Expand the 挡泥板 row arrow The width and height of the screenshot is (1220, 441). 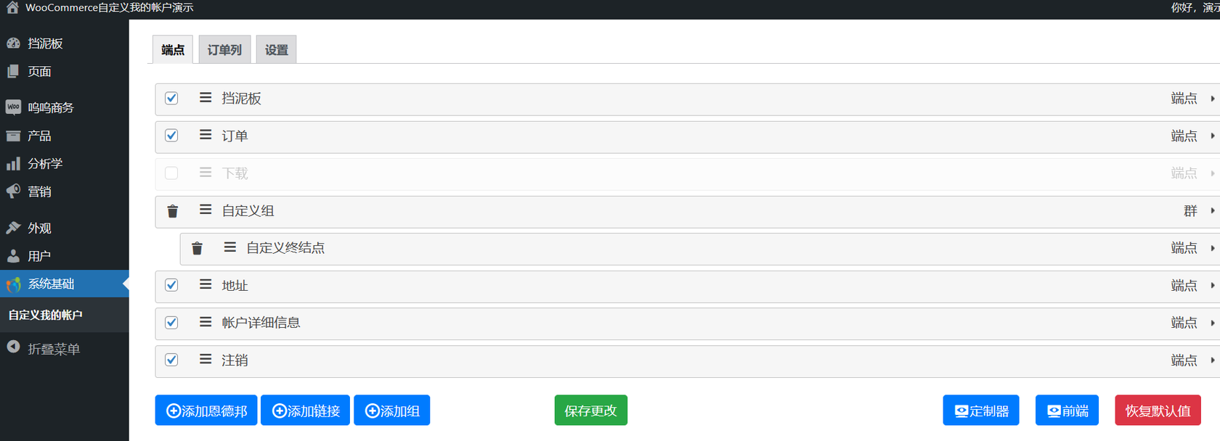pyautogui.click(x=1212, y=98)
